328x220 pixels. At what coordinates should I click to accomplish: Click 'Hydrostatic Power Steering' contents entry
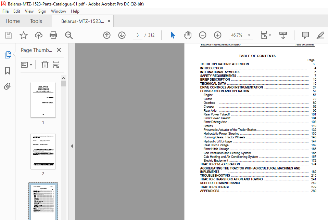[221, 133]
